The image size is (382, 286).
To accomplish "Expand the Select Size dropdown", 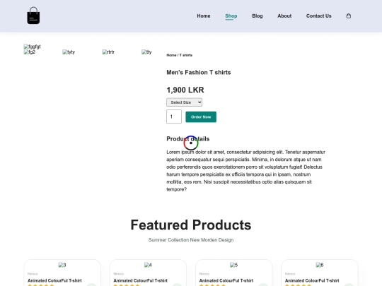I will pyautogui.click(x=184, y=102).
